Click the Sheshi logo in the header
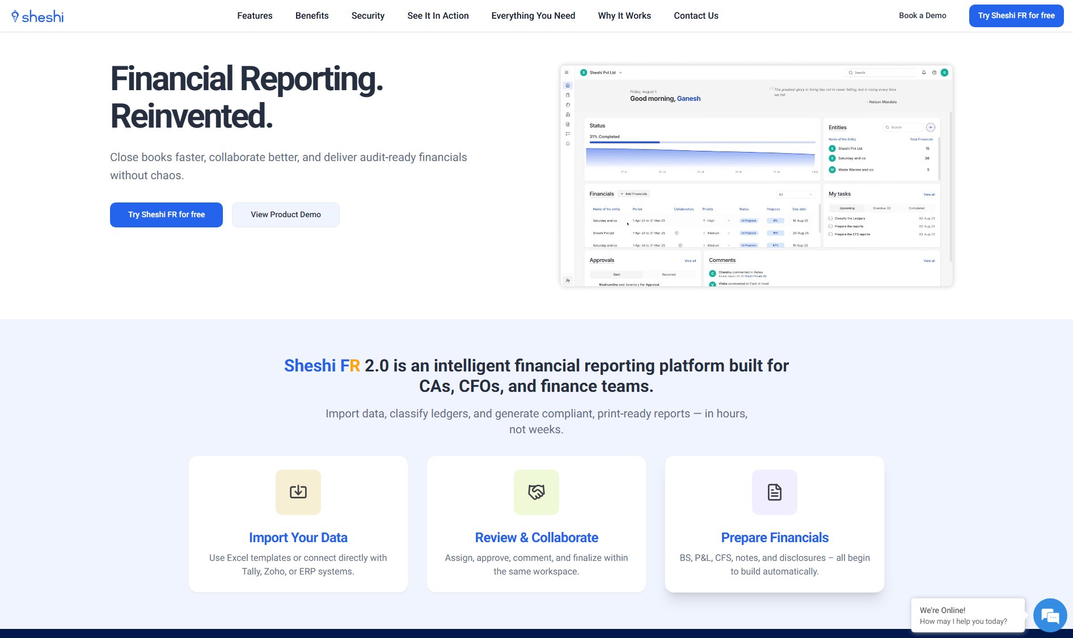Viewport: 1073px width, 638px height. coord(37,16)
